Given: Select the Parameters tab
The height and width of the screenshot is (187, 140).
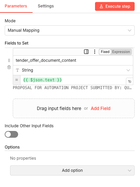Looking at the screenshot, I should click(16, 6).
